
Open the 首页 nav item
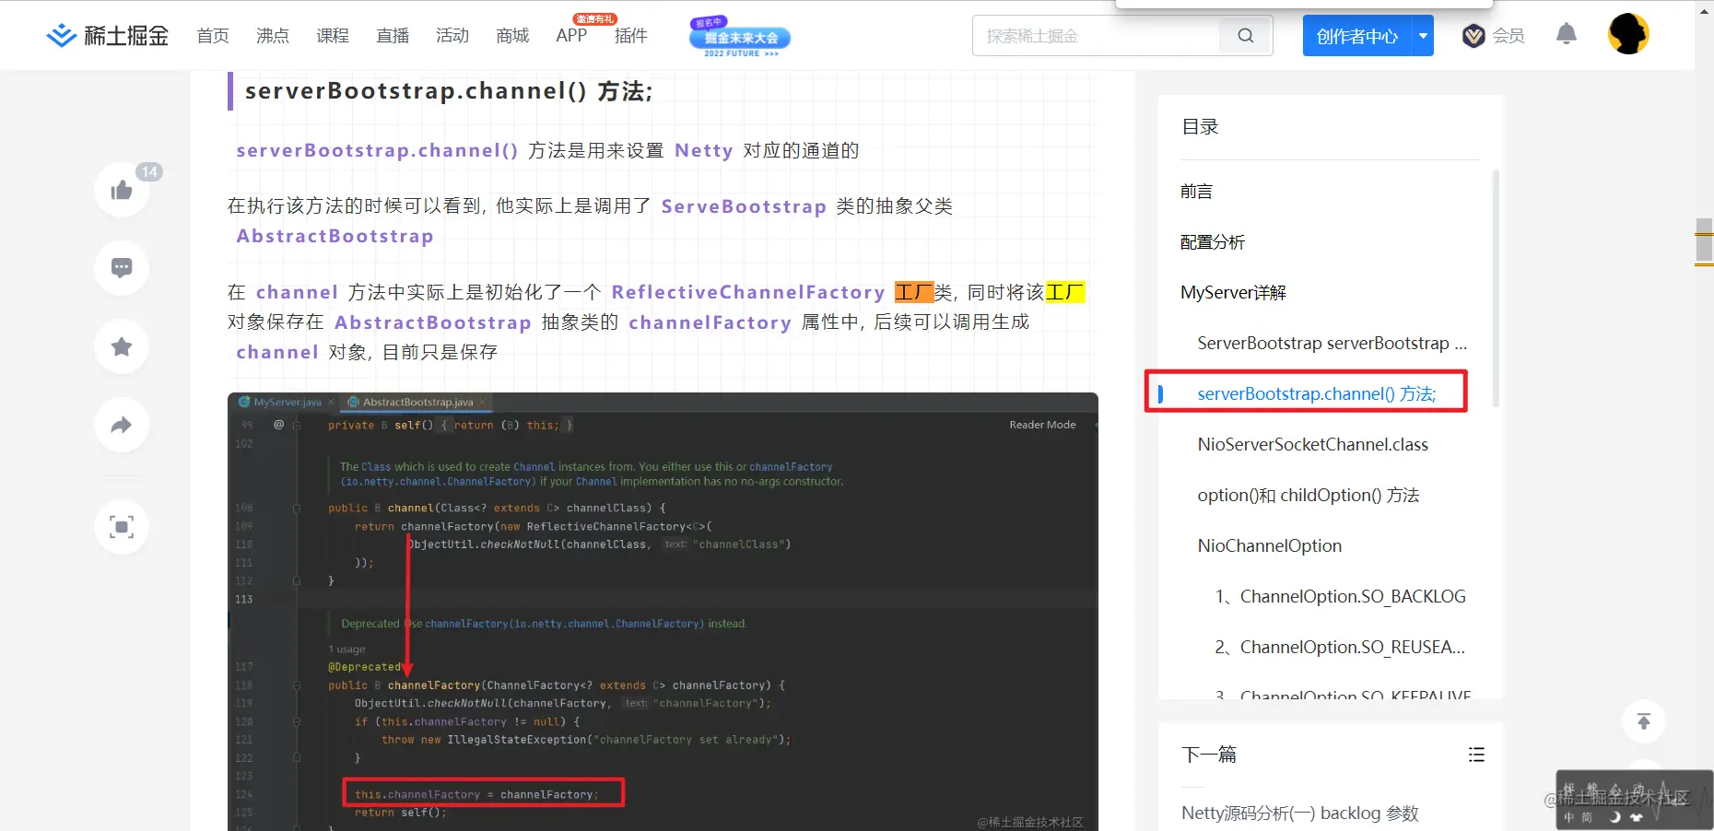[213, 36]
